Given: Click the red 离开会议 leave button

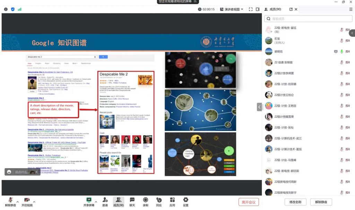Looking at the screenshot, I should [248, 202].
